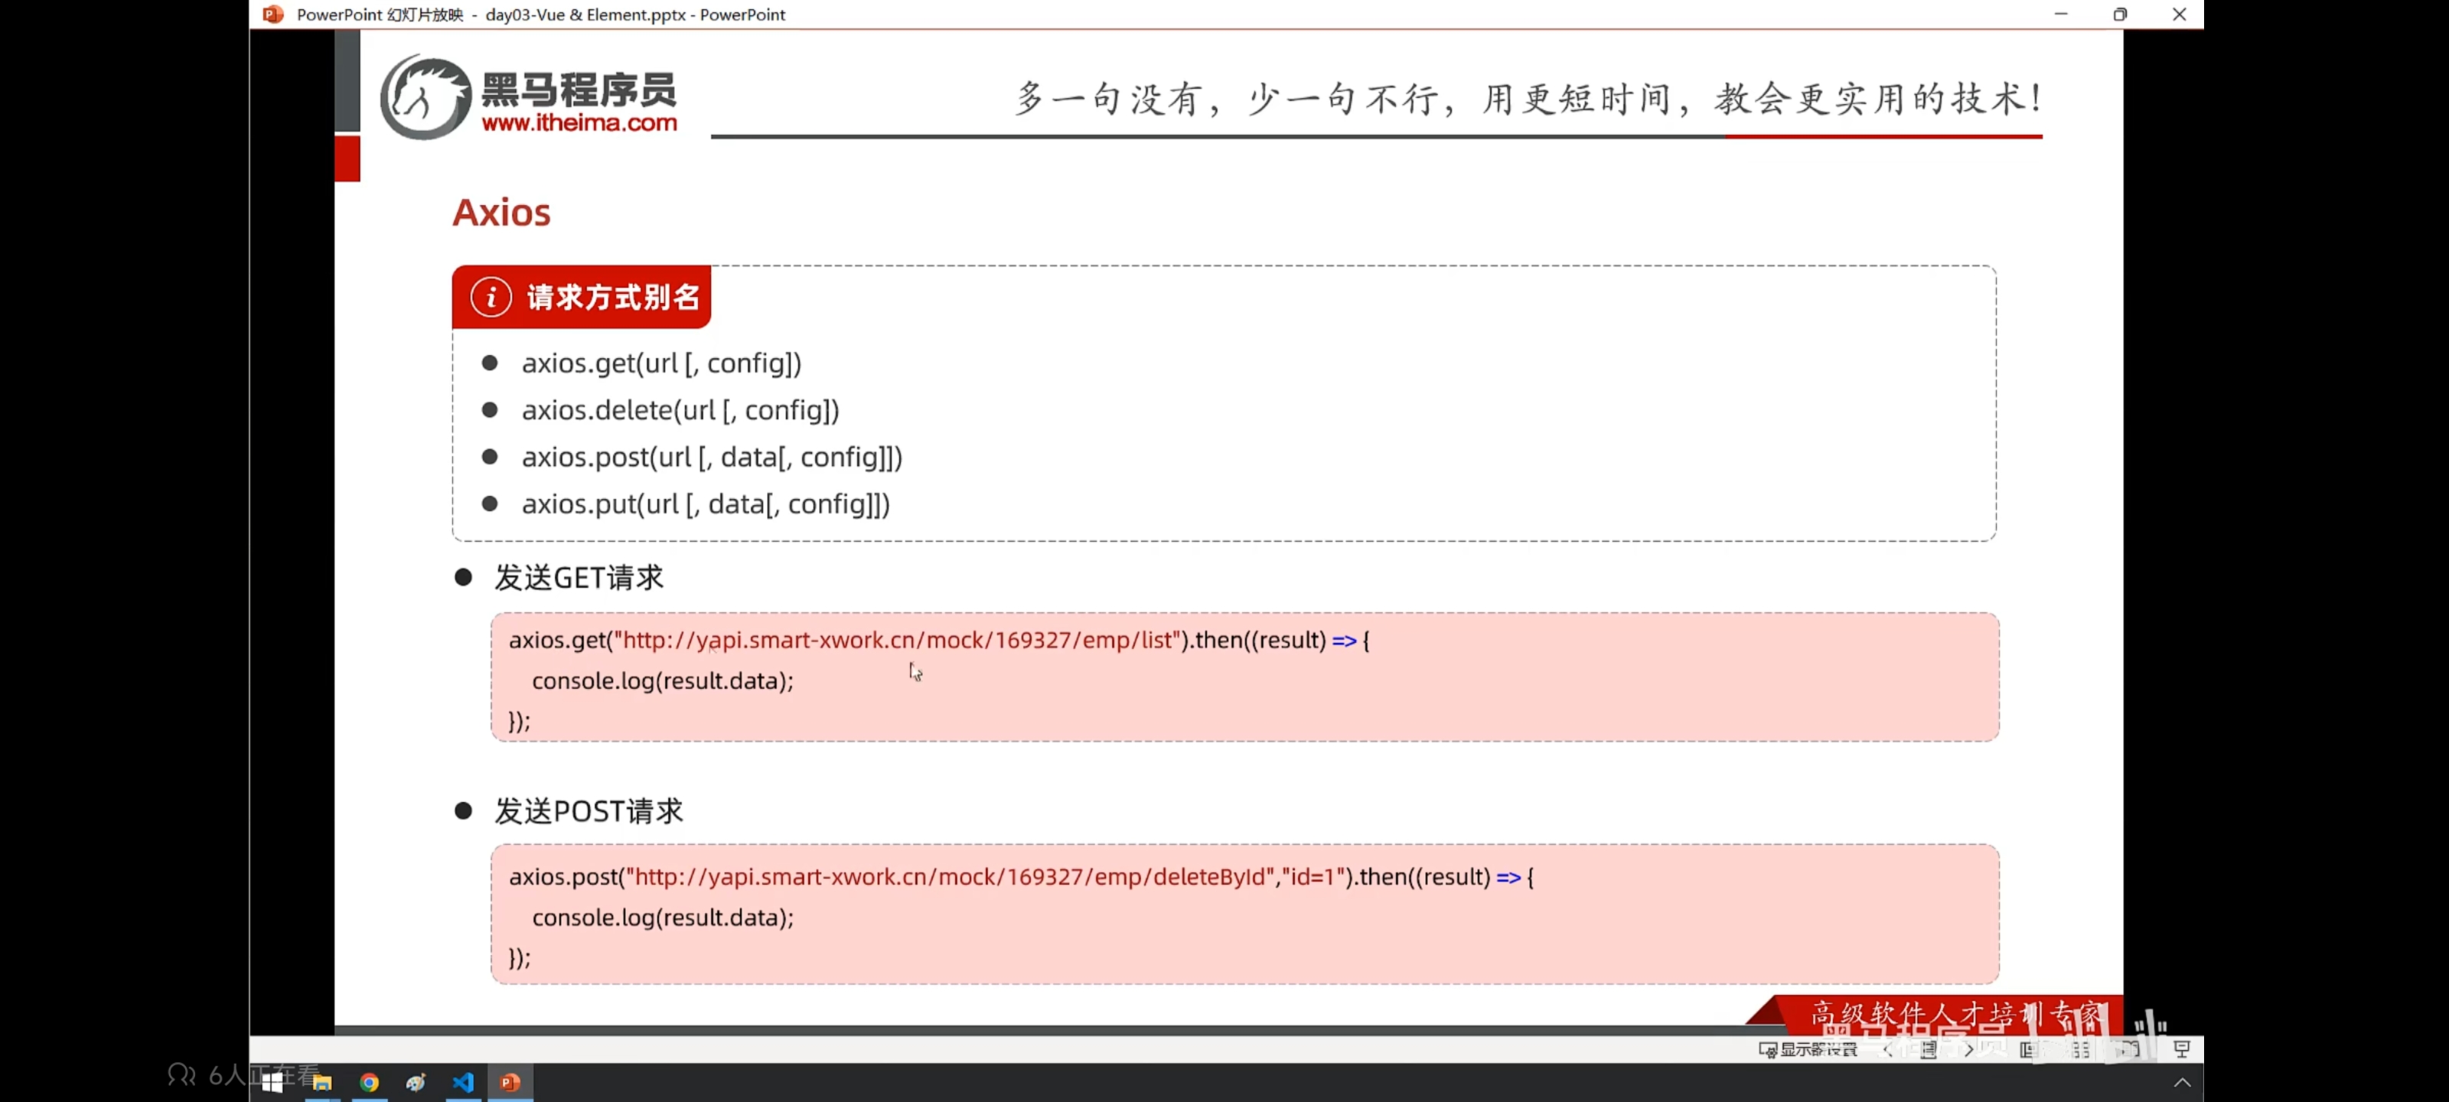Click the www.itheima.com link text

click(x=579, y=122)
